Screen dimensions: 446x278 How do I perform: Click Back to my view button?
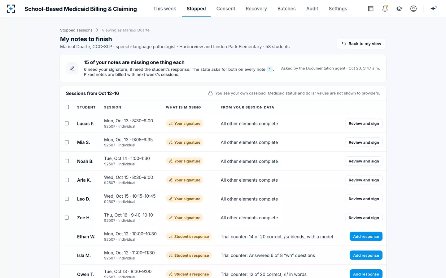[x=361, y=44]
